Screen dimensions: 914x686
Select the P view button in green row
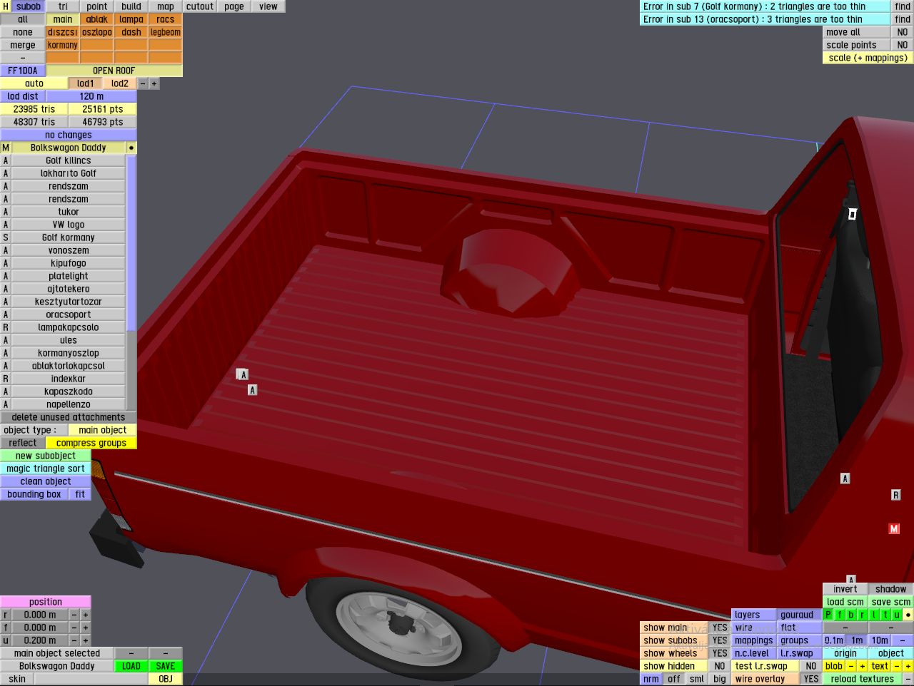pyautogui.click(x=828, y=615)
